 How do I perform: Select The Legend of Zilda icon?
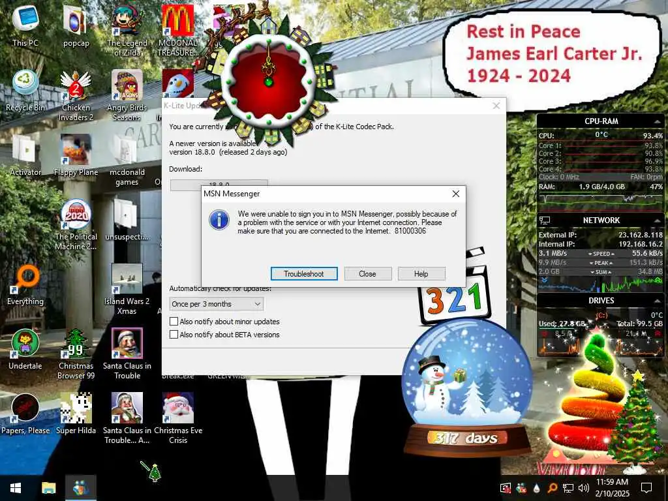click(x=127, y=31)
